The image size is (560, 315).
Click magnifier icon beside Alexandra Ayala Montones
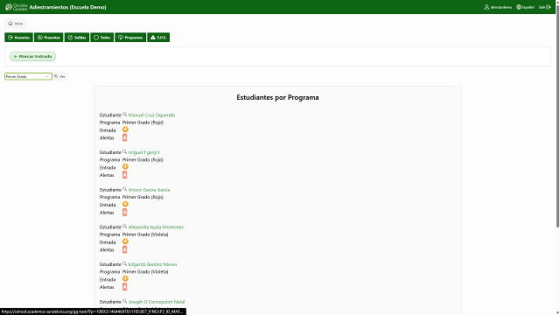[124, 227]
